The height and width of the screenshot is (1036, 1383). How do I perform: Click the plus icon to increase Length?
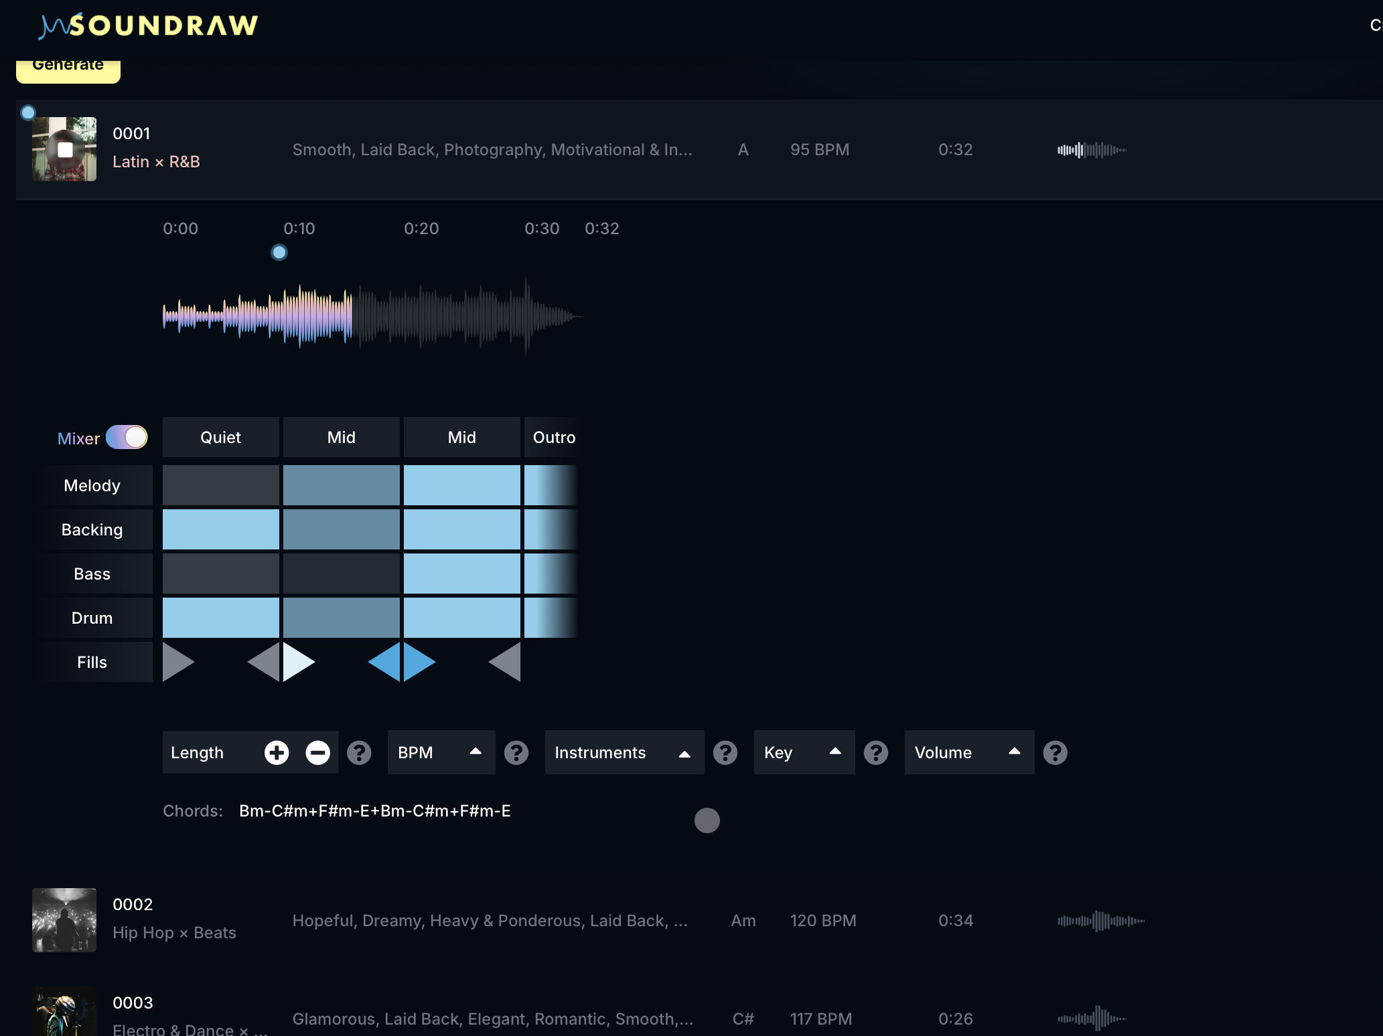[x=277, y=753]
